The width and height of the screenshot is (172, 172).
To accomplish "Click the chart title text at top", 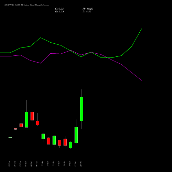I will 26,5.
